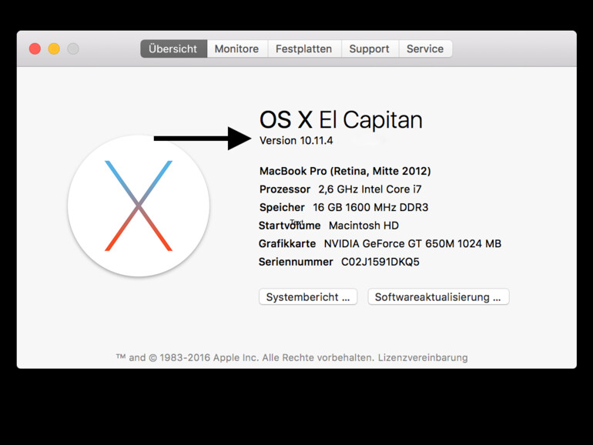Image resolution: width=593 pixels, height=445 pixels.
Task: Click the Version 10.11.4 text
Action: click(x=296, y=141)
